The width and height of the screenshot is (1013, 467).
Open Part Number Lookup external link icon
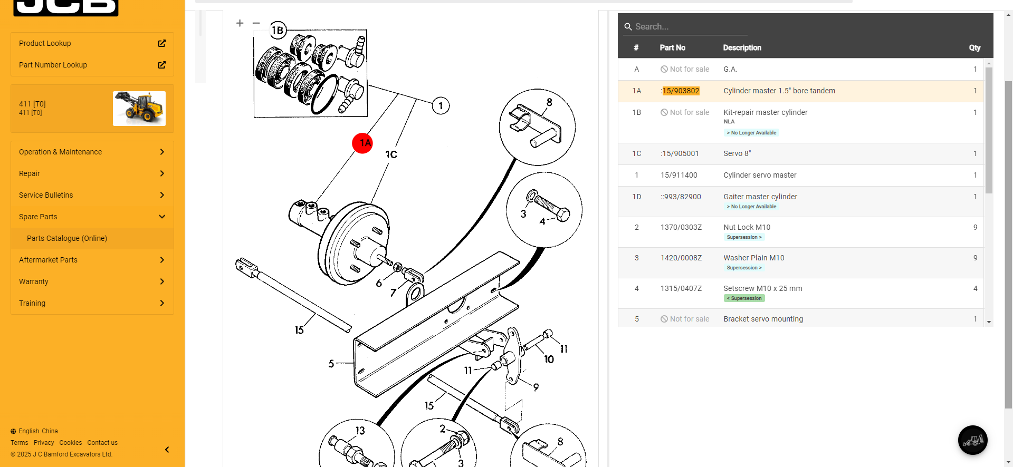pos(162,65)
